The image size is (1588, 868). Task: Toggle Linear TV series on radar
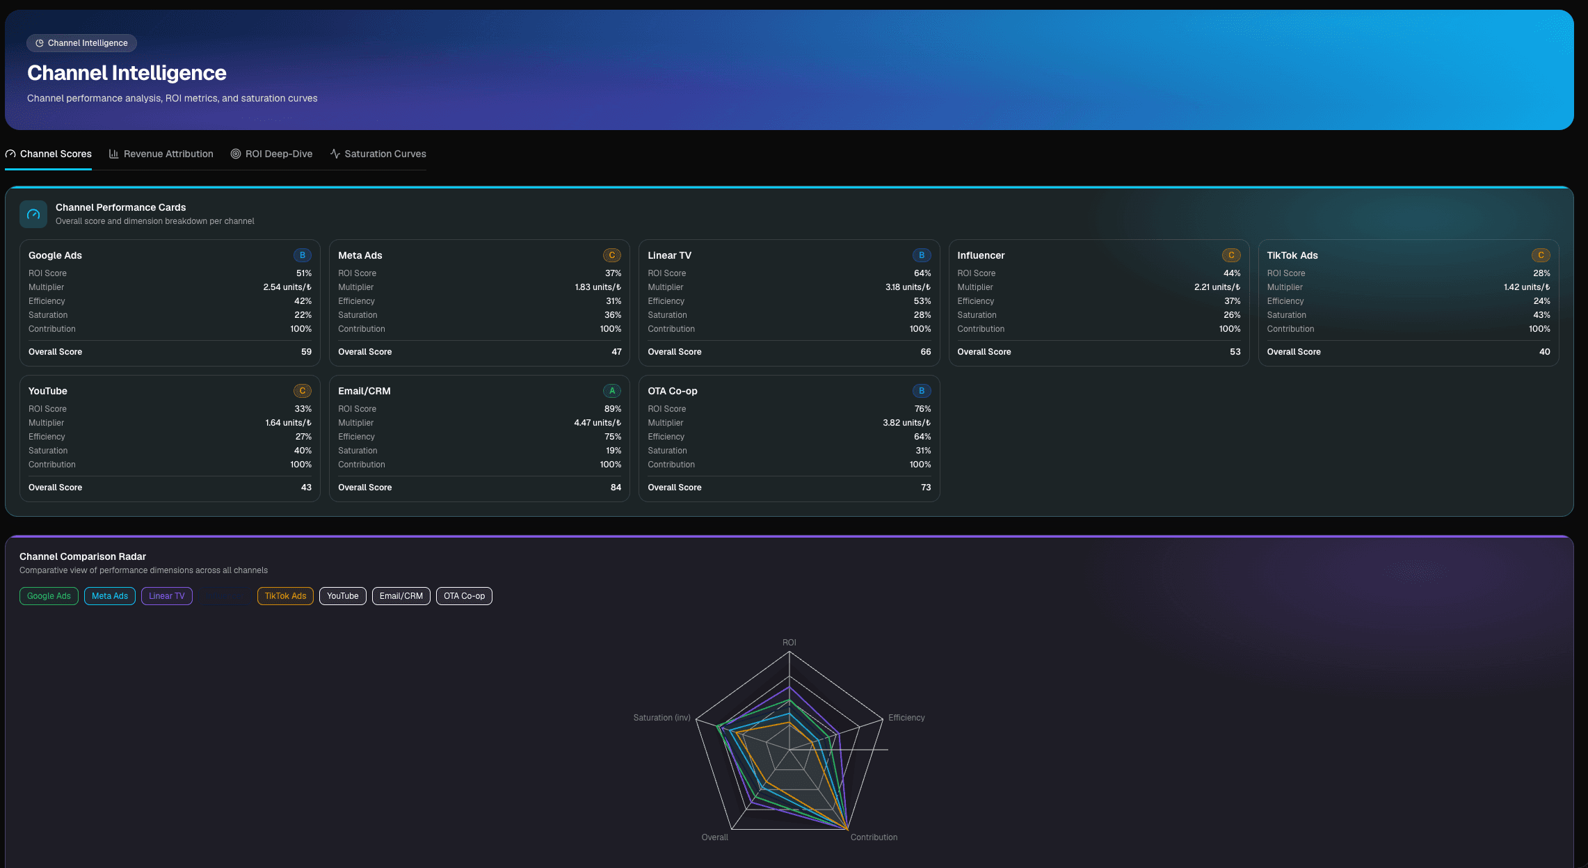tap(167, 596)
